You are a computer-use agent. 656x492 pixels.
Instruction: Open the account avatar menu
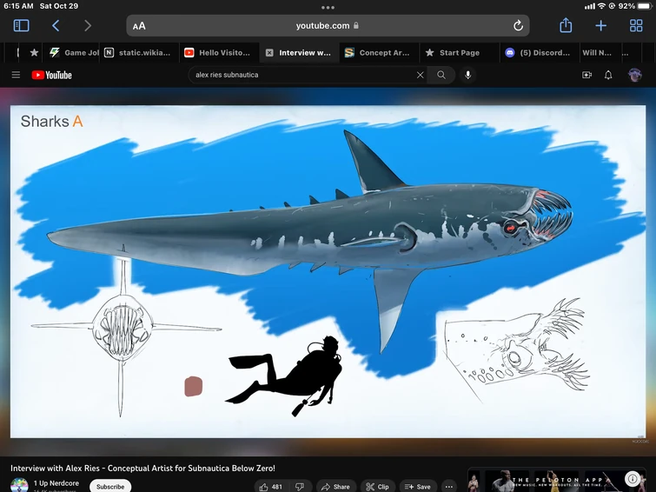(634, 75)
